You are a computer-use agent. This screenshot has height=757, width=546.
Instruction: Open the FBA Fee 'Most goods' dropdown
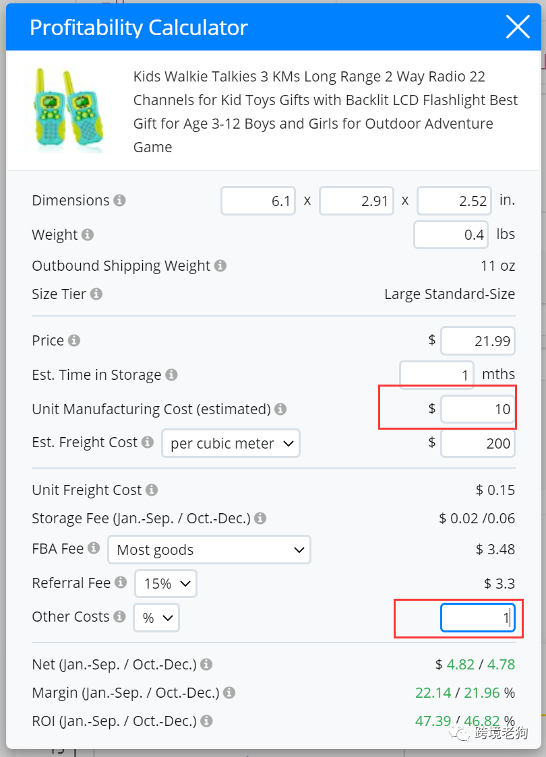pyautogui.click(x=209, y=550)
